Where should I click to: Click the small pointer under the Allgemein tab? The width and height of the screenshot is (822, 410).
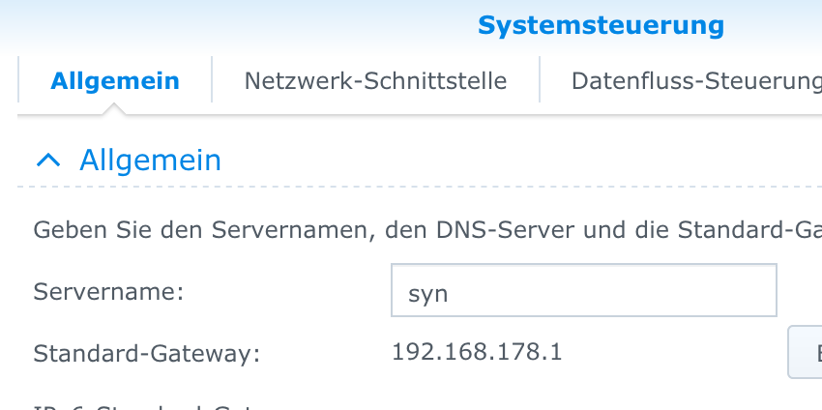(x=116, y=109)
